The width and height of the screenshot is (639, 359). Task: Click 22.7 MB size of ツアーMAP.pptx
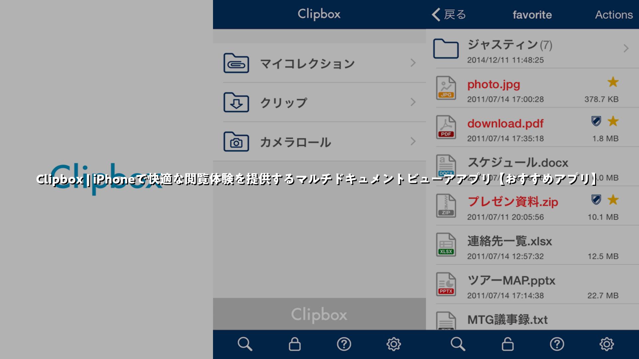click(603, 296)
